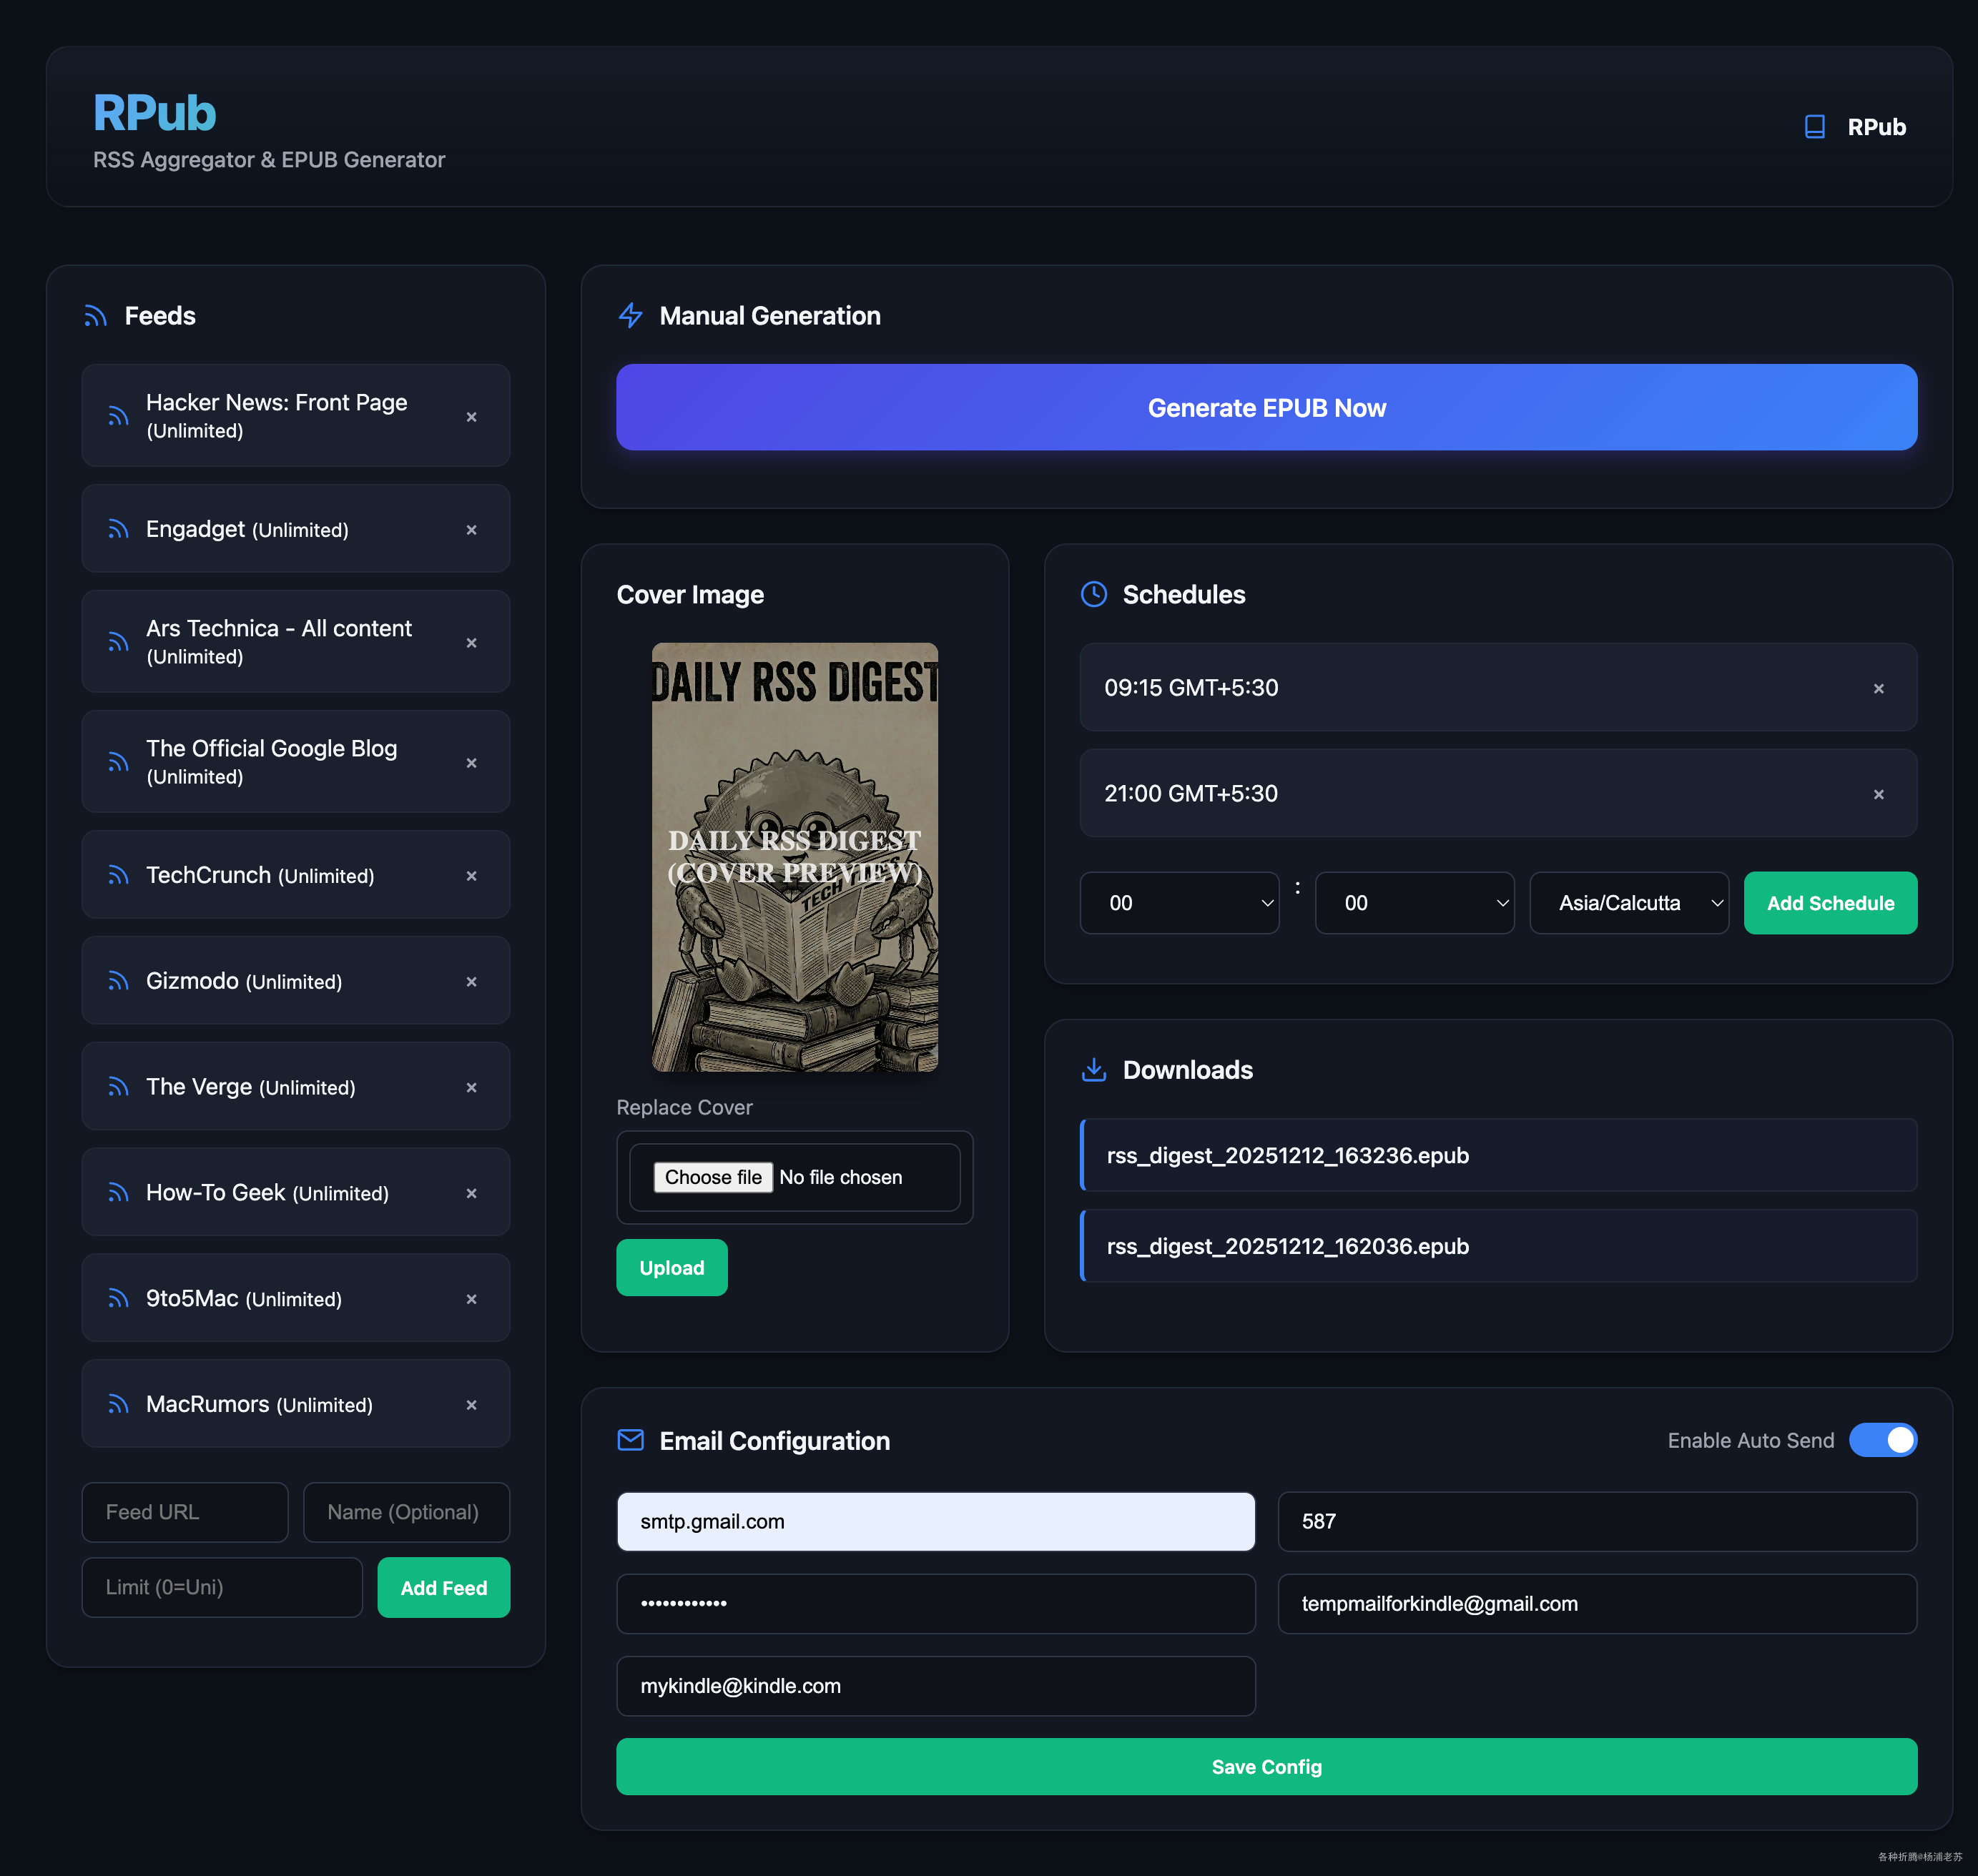Delete the Engadget feed using its X
Screen dimensions: 1978x1876
(471, 530)
